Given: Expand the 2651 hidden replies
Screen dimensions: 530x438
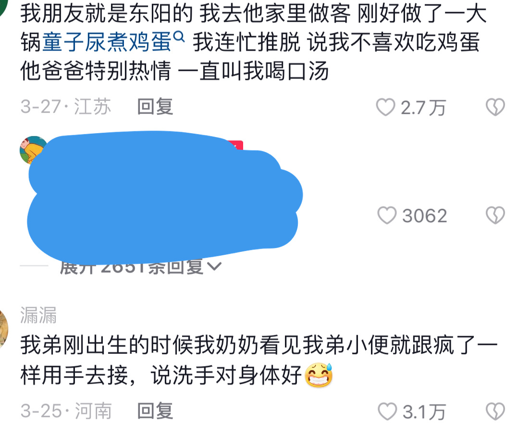Looking at the screenshot, I should 140,267.
